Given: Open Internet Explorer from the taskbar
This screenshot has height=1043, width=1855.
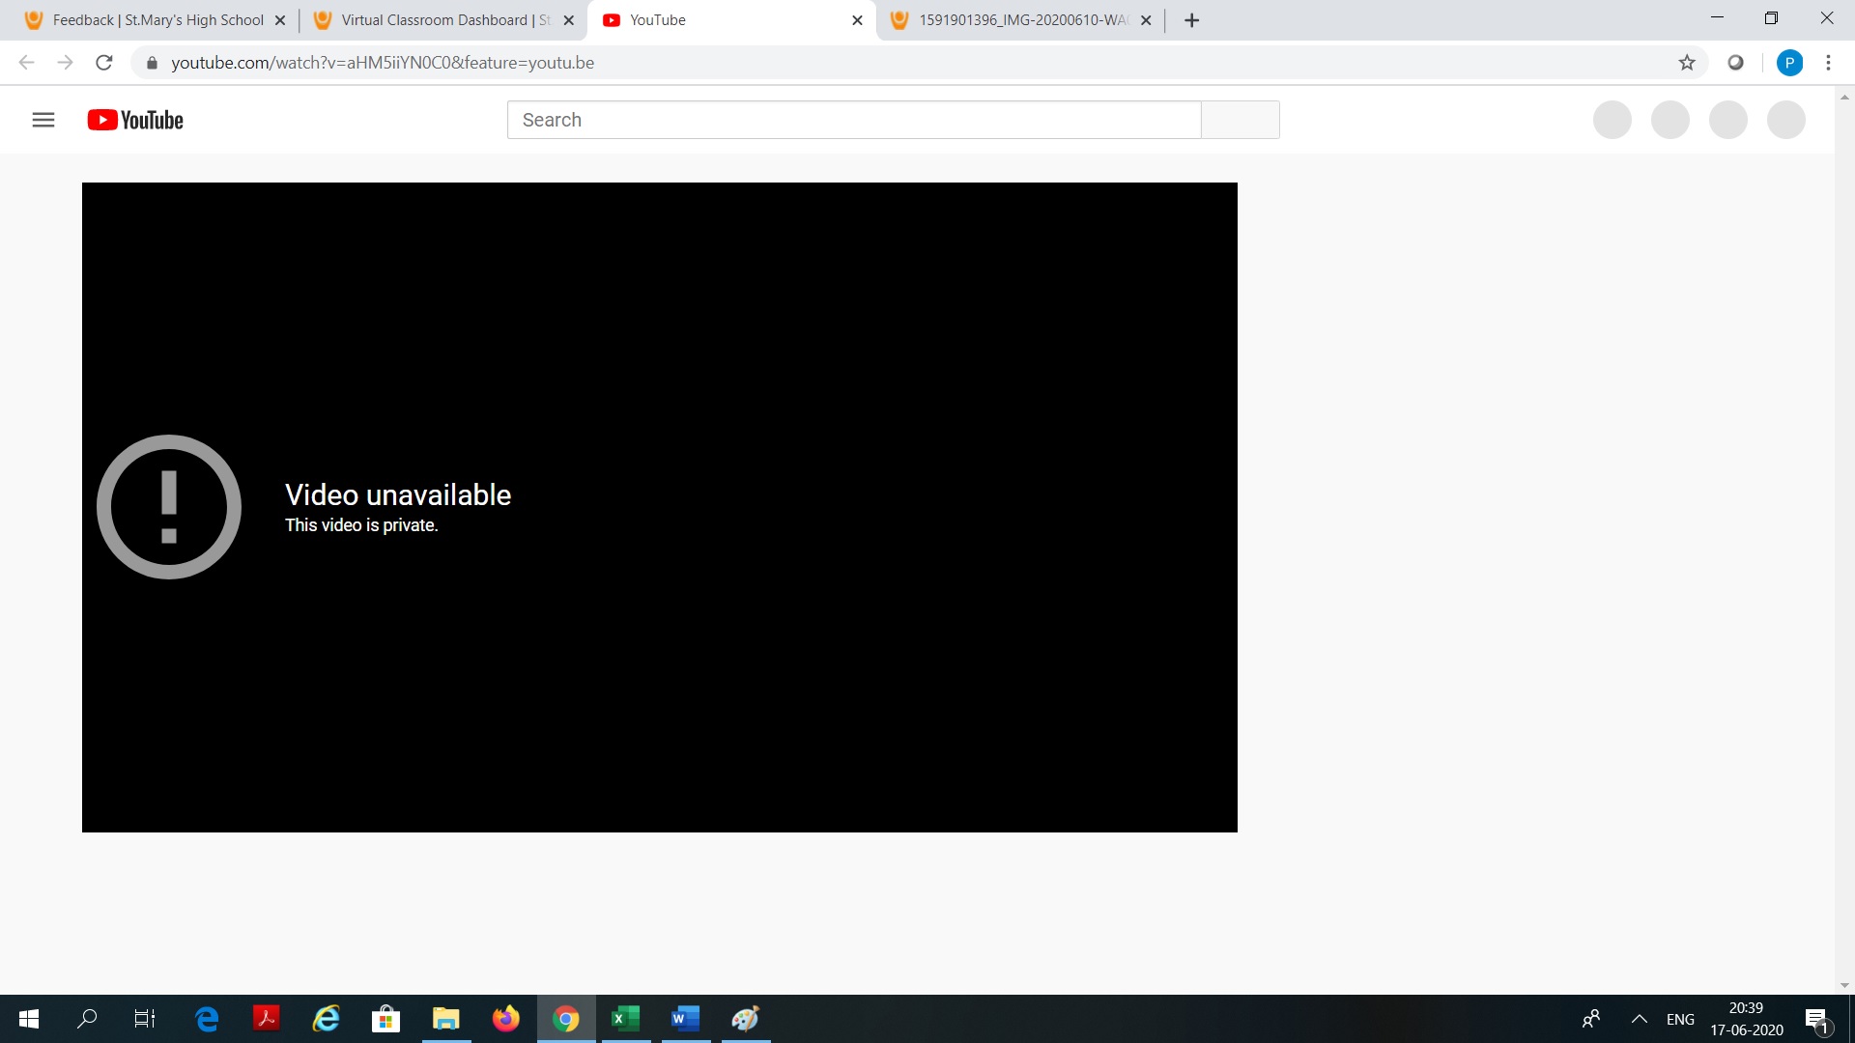Looking at the screenshot, I should (x=327, y=1019).
